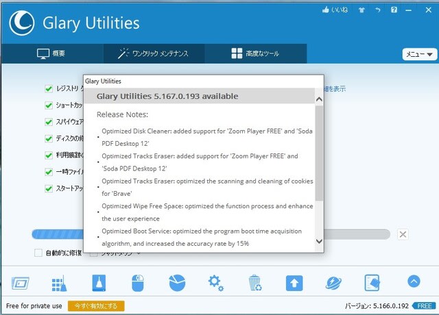Toggle the 一時ファイル checkbox
This screenshot has height=315, width=439.
[49, 172]
